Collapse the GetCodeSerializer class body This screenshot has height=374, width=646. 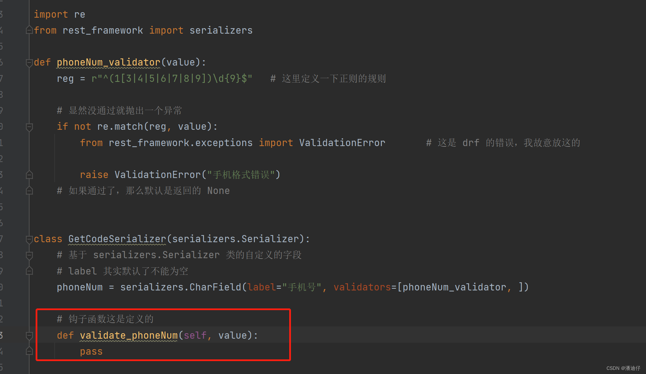[29, 239]
